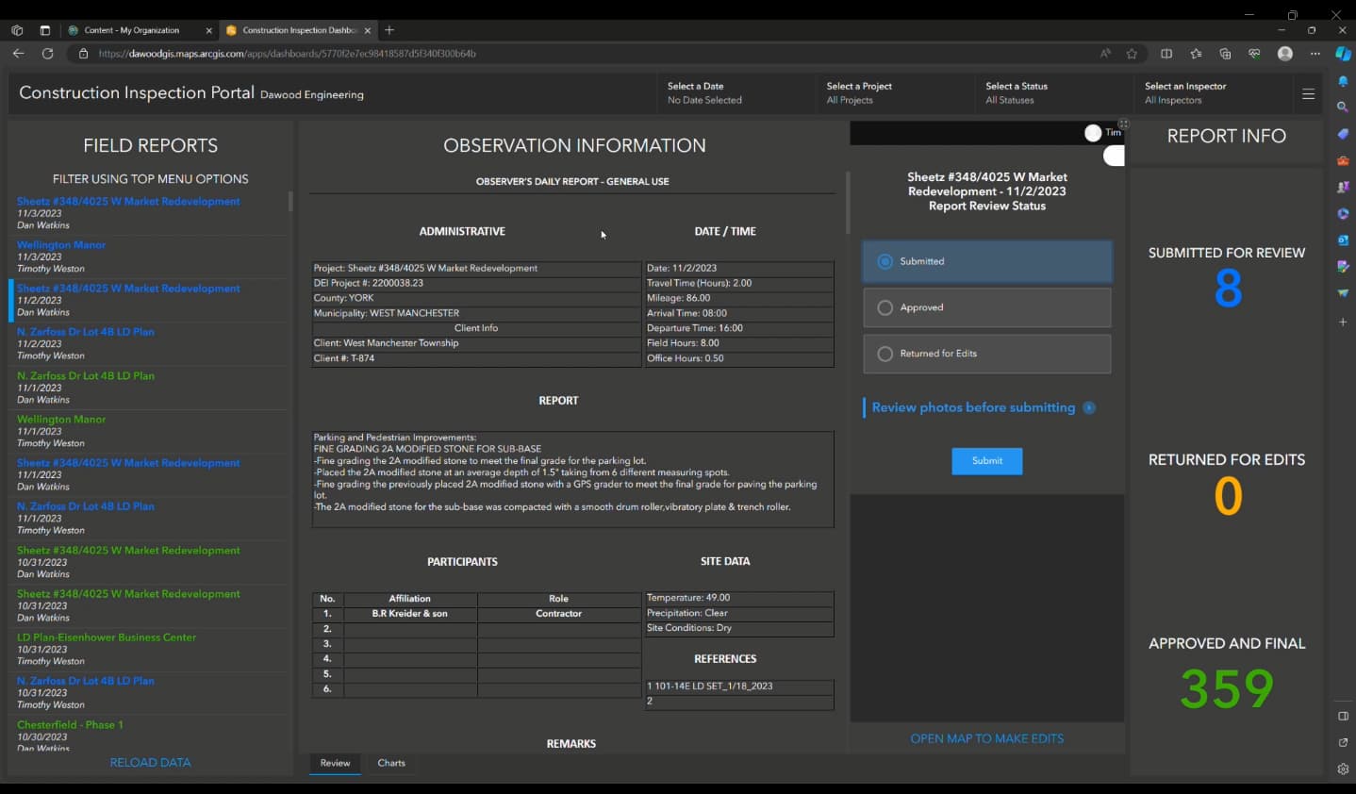1356x794 pixels.
Task: Open the Select an Inspector dropdown
Action: [1185, 92]
